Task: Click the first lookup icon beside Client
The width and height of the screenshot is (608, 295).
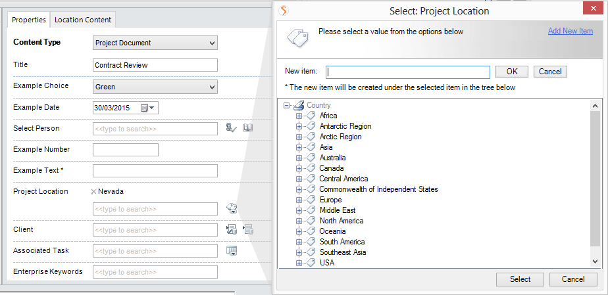Action: click(x=231, y=229)
